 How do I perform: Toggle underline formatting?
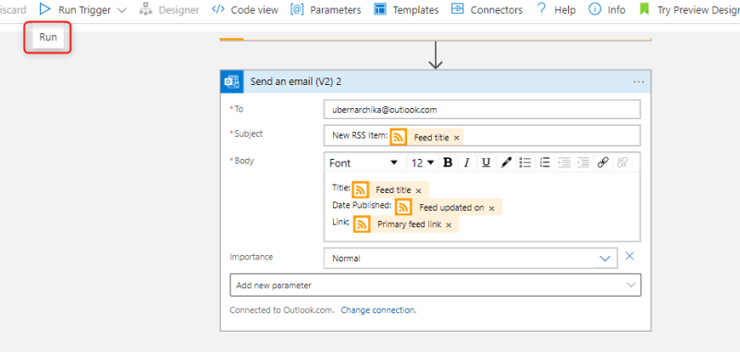(487, 163)
